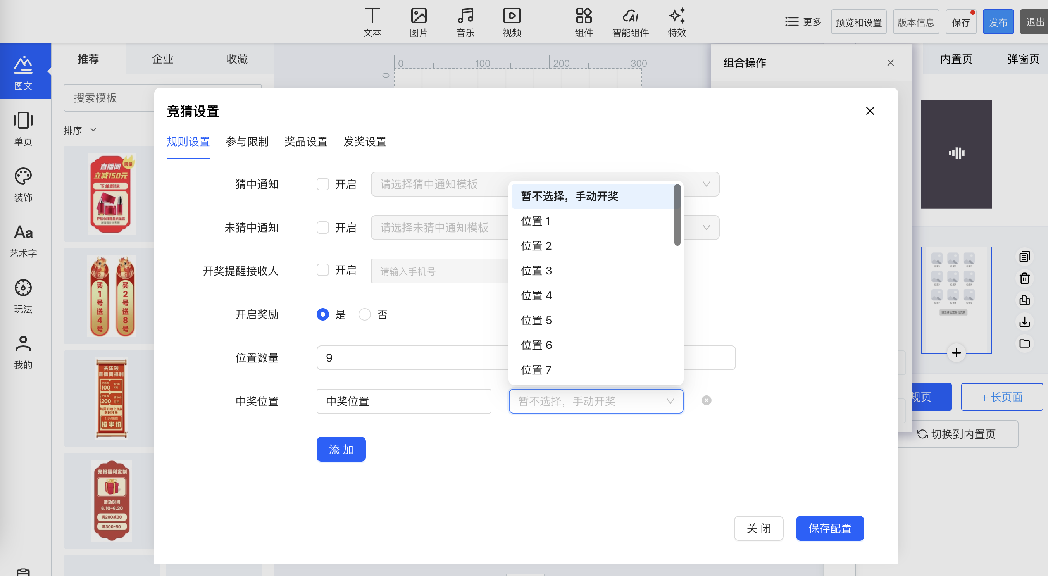Click the 保存配置 button
This screenshot has width=1048, height=576.
[829, 528]
